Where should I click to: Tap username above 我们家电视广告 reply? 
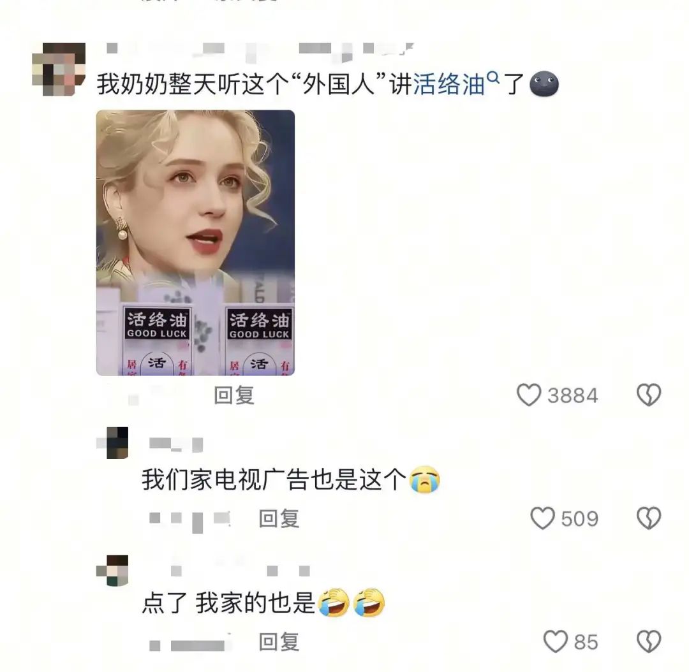tap(176, 444)
